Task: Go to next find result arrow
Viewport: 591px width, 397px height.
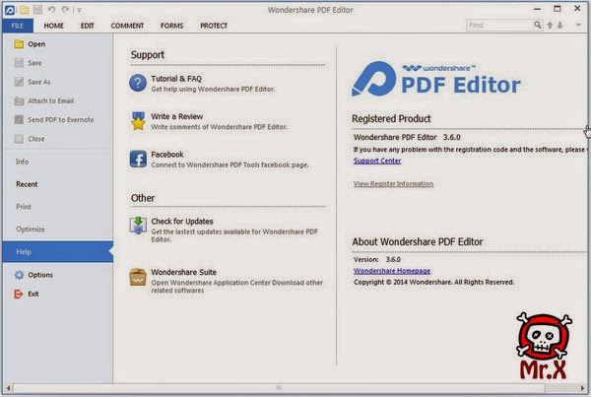Action: pos(560,26)
